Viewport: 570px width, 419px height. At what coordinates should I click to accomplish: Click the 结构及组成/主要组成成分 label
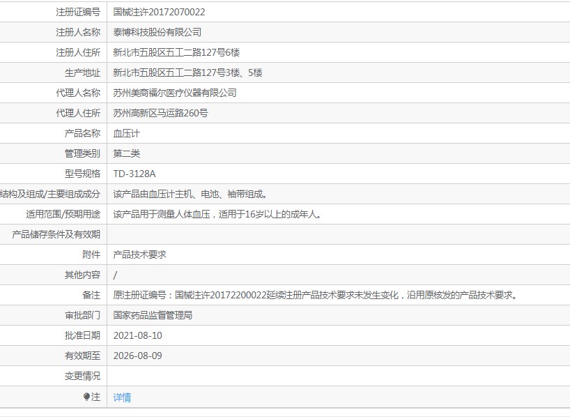tap(50, 195)
